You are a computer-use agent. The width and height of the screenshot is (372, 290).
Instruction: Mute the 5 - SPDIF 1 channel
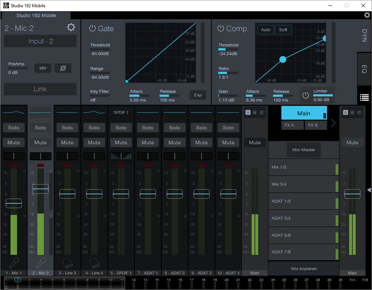coord(121,143)
